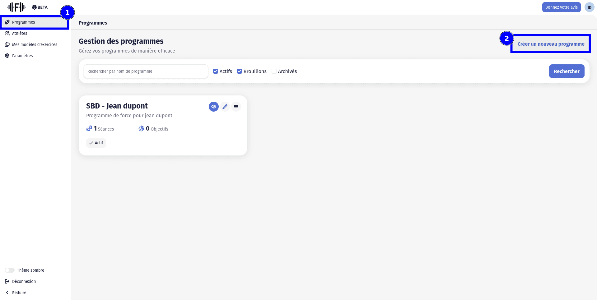The width and height of the screenshot is (597, 300).
Task: Click the BETA badge icon
Action: [x=35, y=7]
